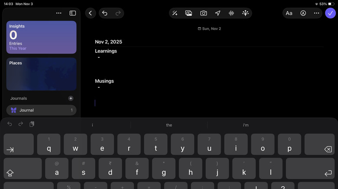This screenshot has height=189, width=338.
Task: Choose the "i" predictive suggestion
Action: 92,125
